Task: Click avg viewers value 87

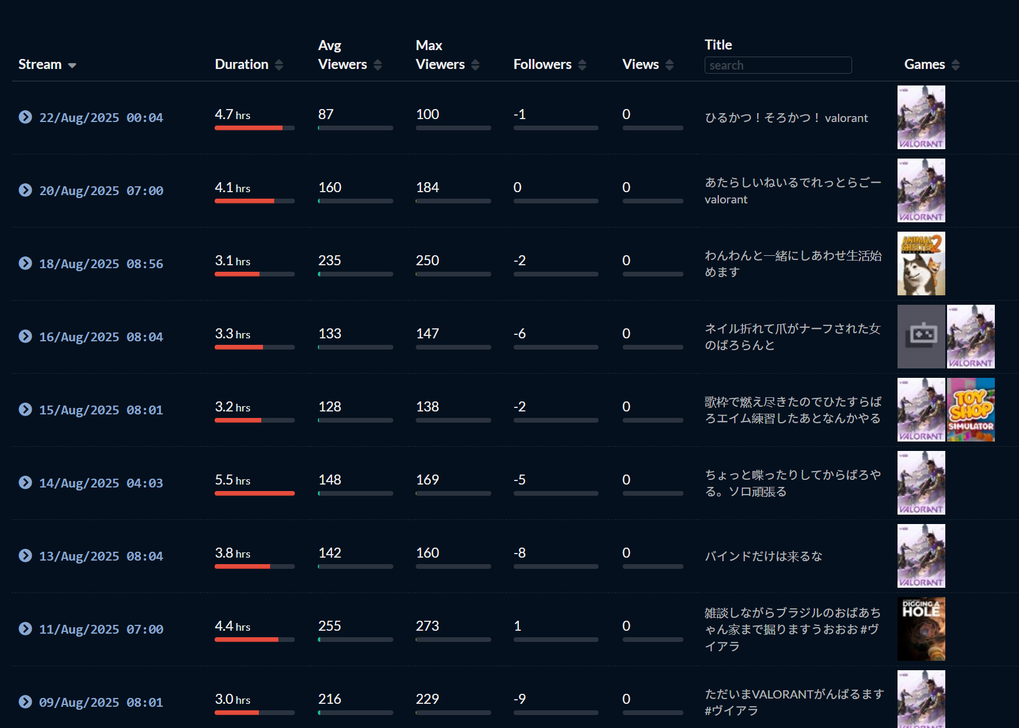Action: (x=326, y=114)
